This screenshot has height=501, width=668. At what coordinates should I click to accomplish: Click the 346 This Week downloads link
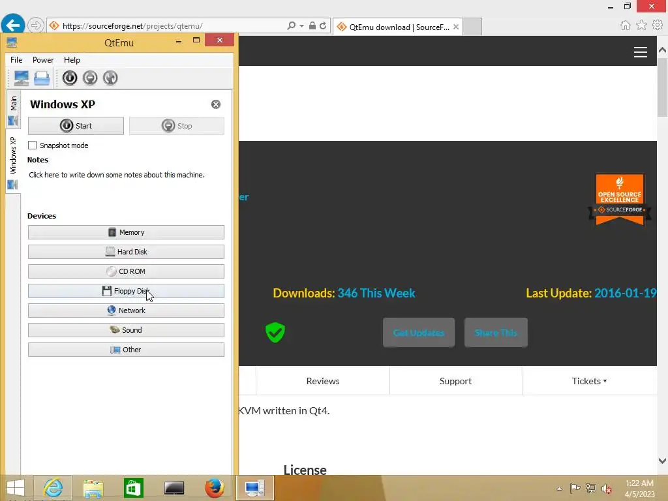click(x=376, y=293)
